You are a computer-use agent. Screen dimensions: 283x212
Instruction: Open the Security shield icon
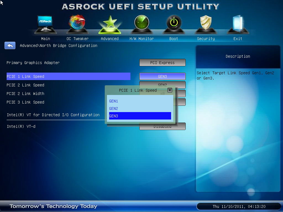pyautogui.click(x=206, y=24)
